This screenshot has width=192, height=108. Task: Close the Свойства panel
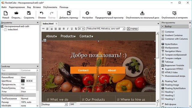coord(37,66)
